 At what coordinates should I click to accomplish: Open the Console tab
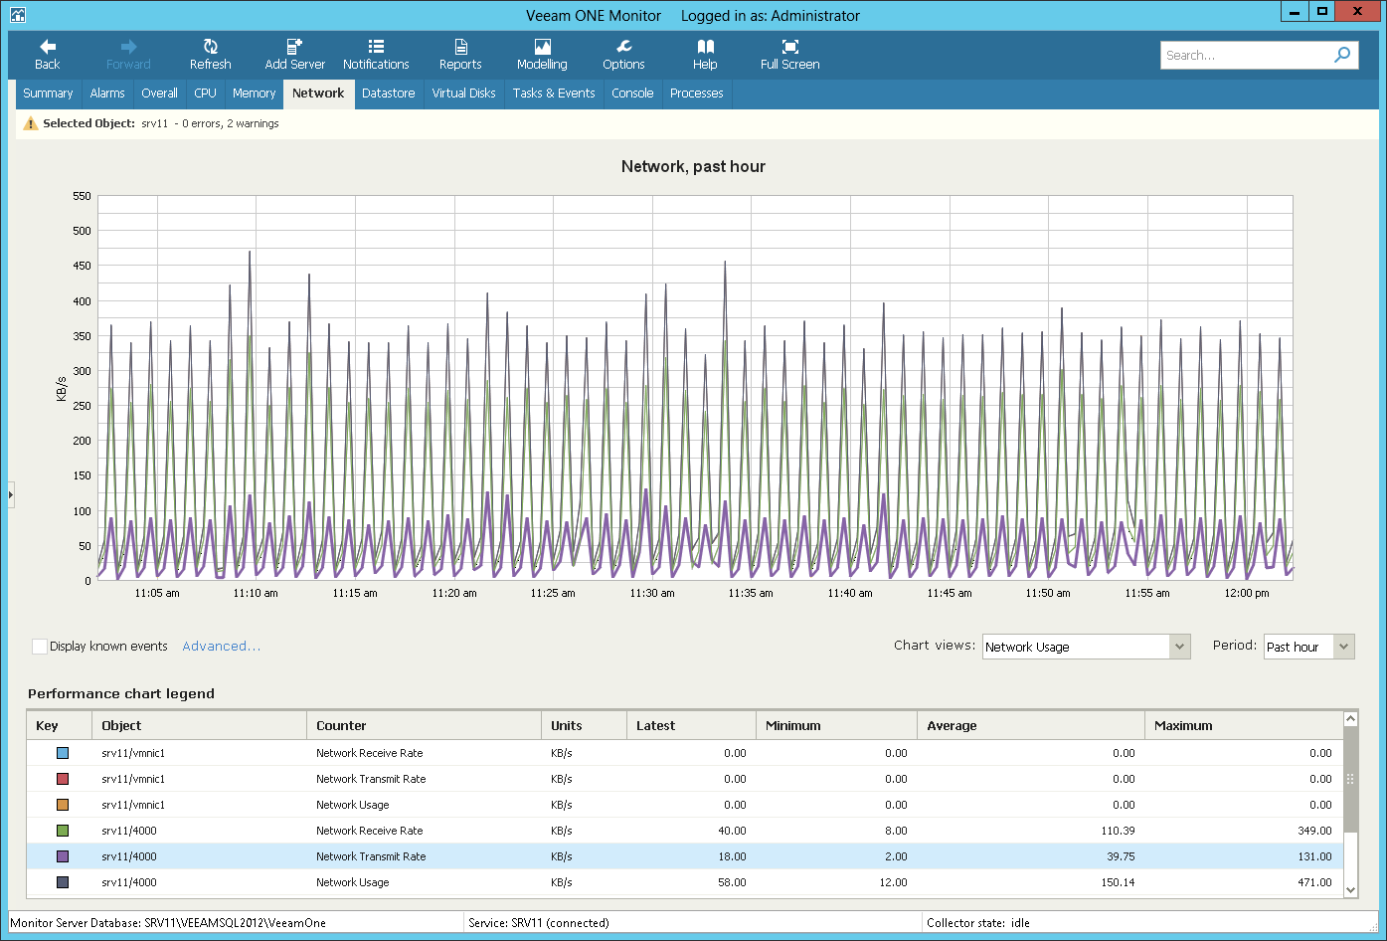click(632, 94)
